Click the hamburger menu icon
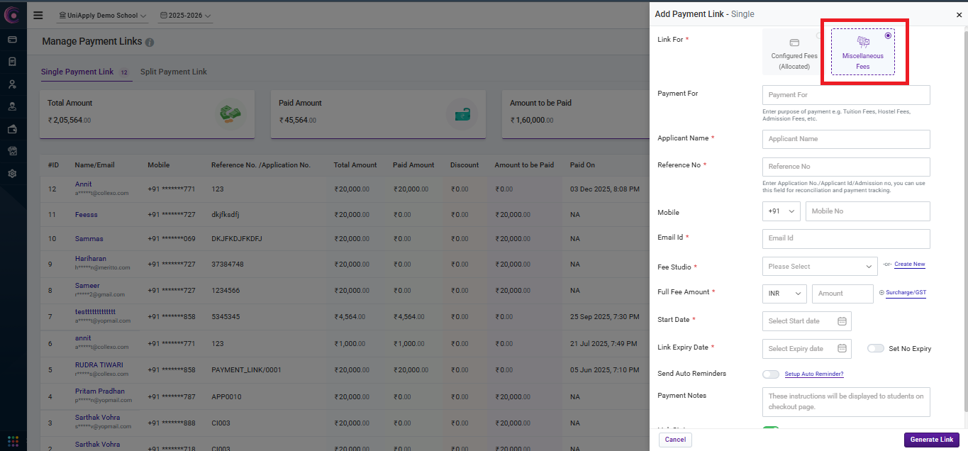This screenshot has width=968, height=451. tap(38, 15)
